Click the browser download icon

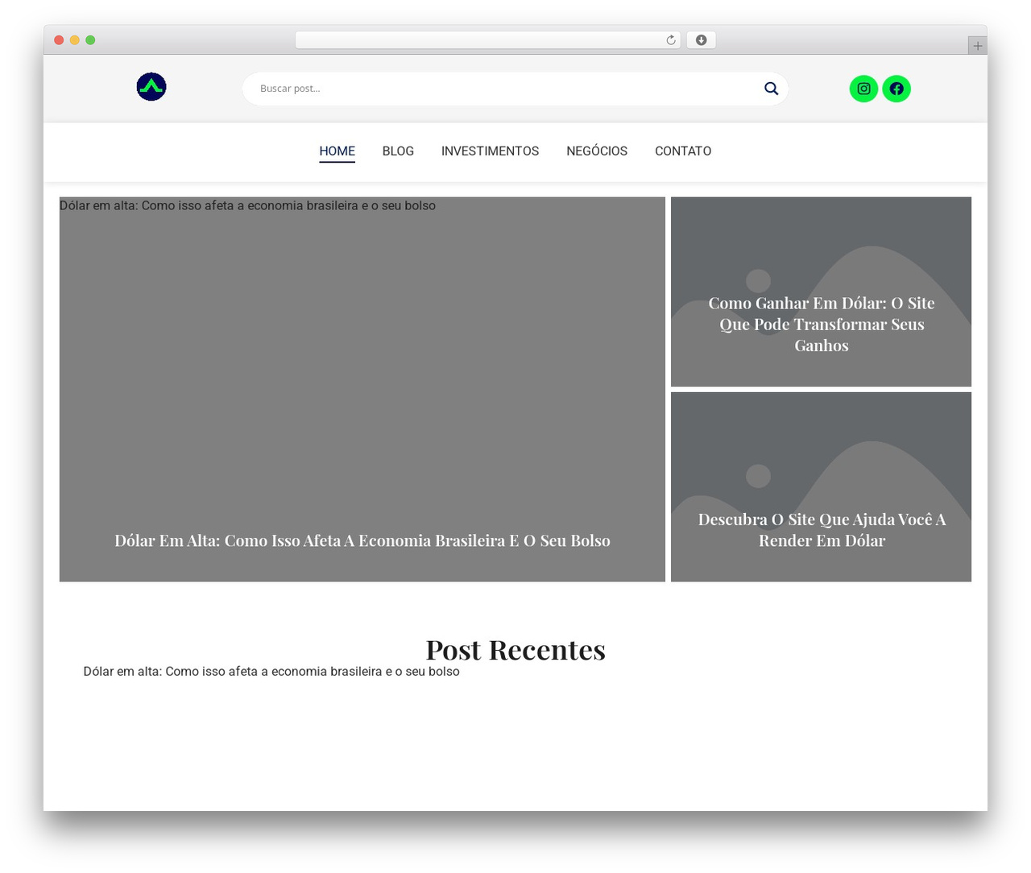point(702,40)
